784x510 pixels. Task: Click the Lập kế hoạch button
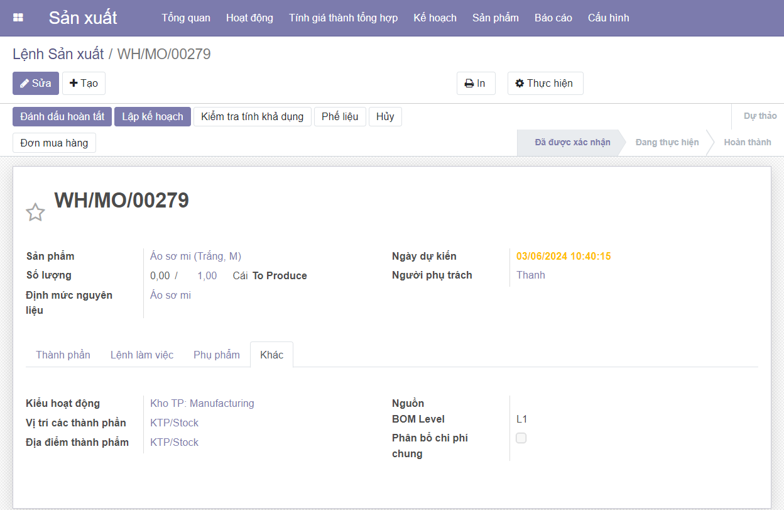pyautogui.click(x=153, y=116)
